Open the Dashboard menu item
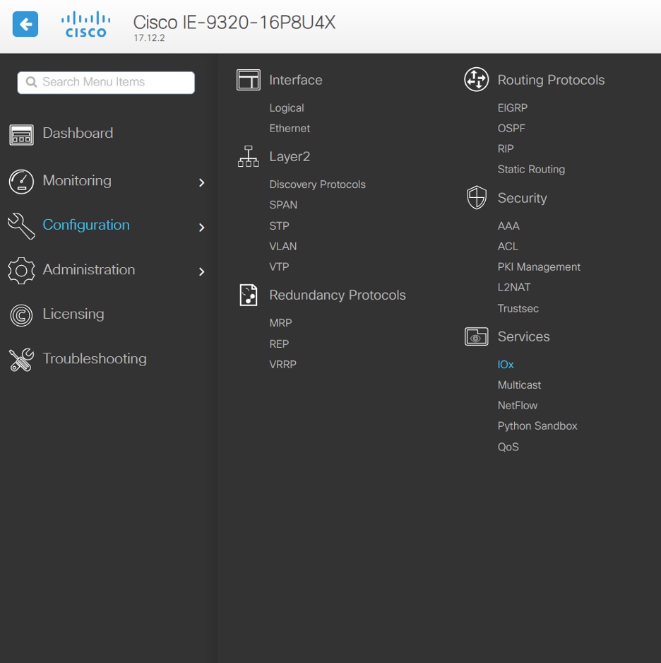 [x=78, y=133]
